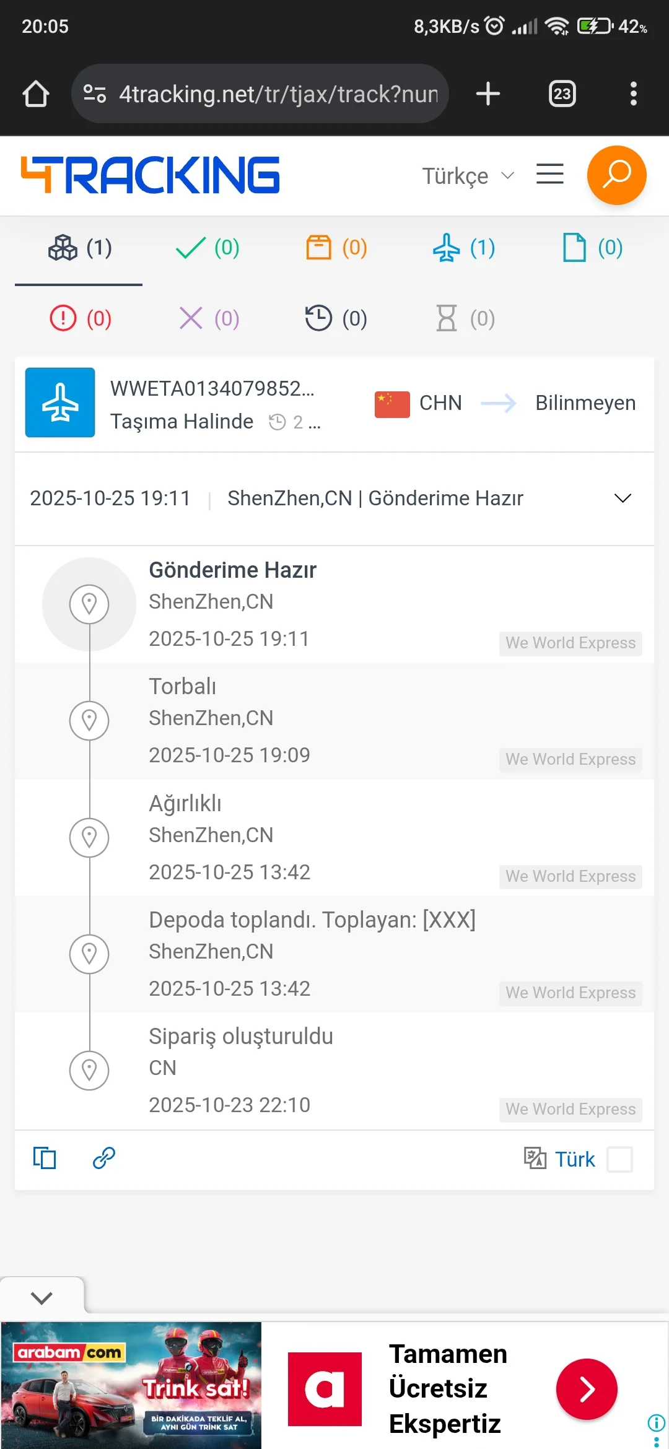This screenshot has height=1449, width=669.
Task: Open a new browser tab
Action: (488, 94)
